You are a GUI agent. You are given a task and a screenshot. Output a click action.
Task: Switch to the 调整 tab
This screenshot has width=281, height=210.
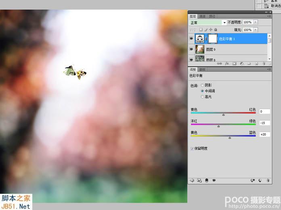point(193,69)
